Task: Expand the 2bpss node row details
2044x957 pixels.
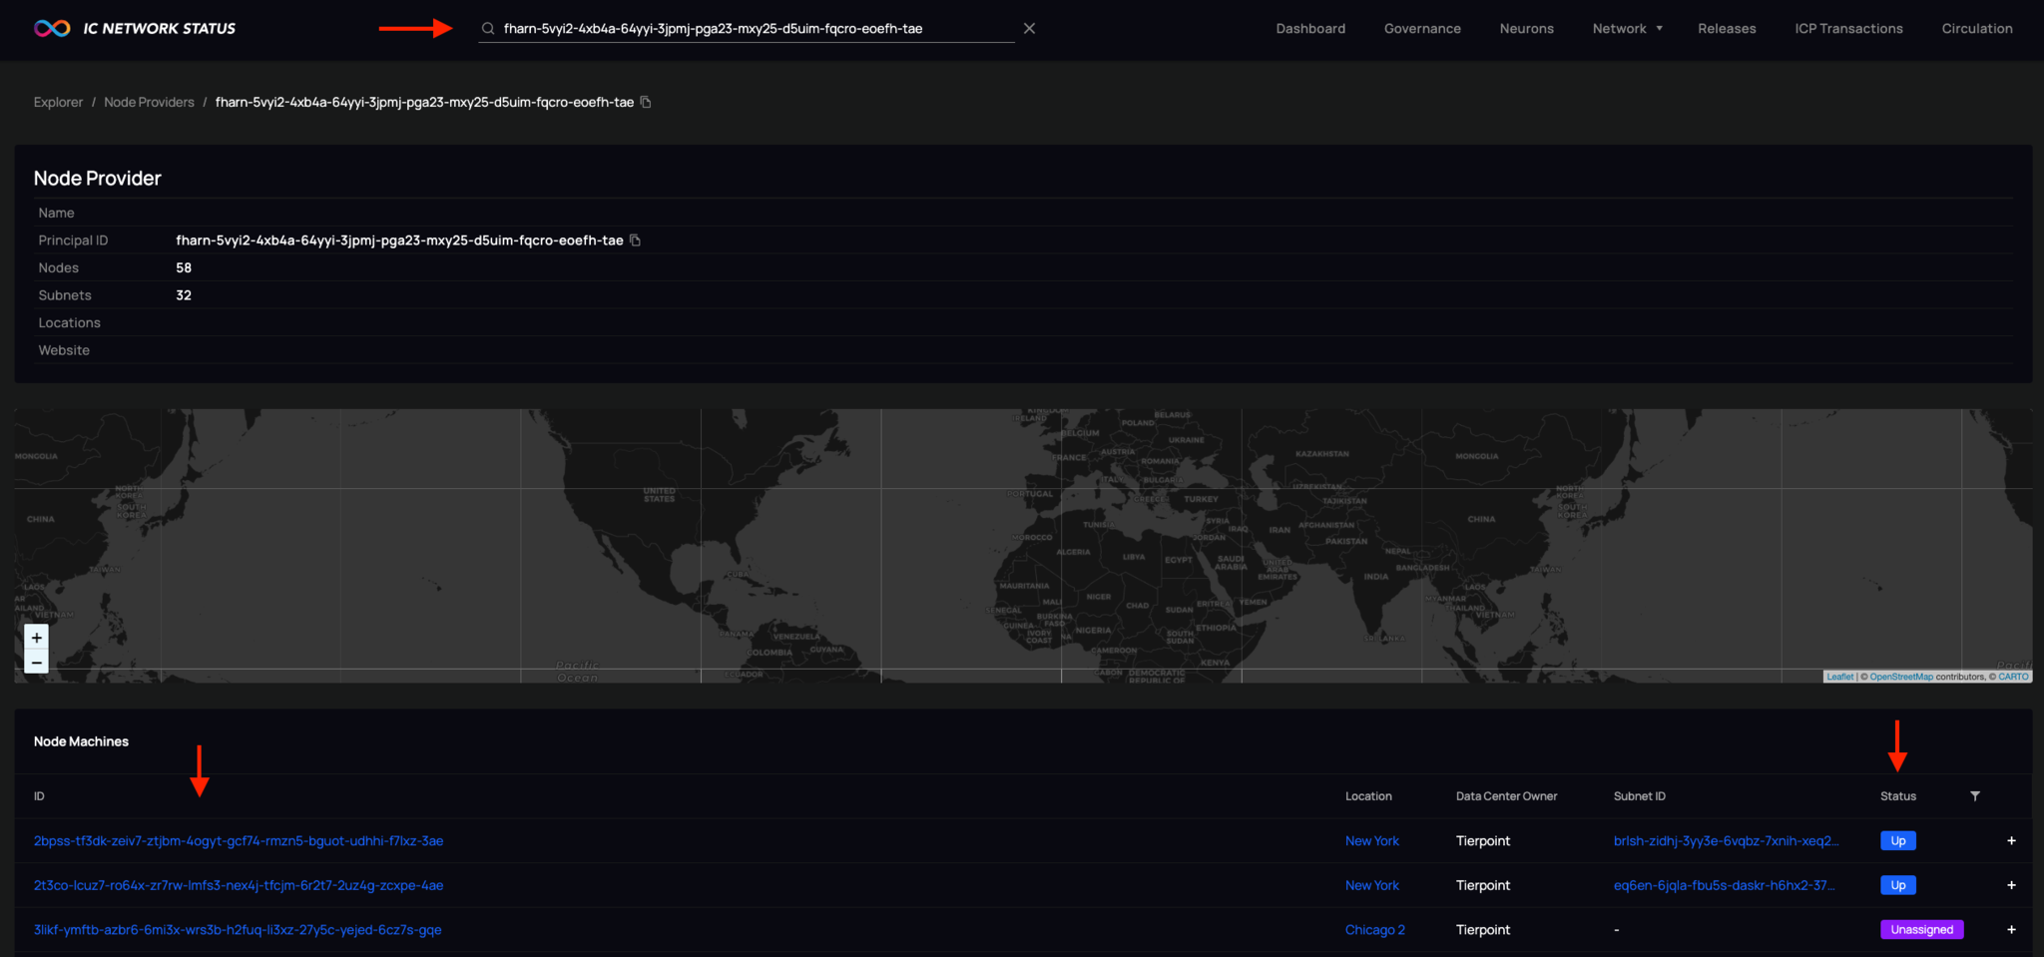Action: (x=2011, y=841)
